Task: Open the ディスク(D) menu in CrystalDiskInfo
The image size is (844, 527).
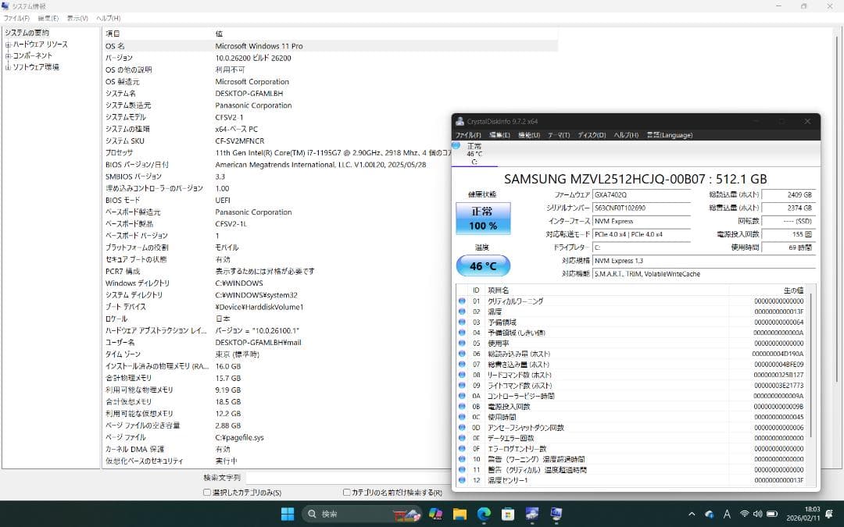Action: click(592, 135)
